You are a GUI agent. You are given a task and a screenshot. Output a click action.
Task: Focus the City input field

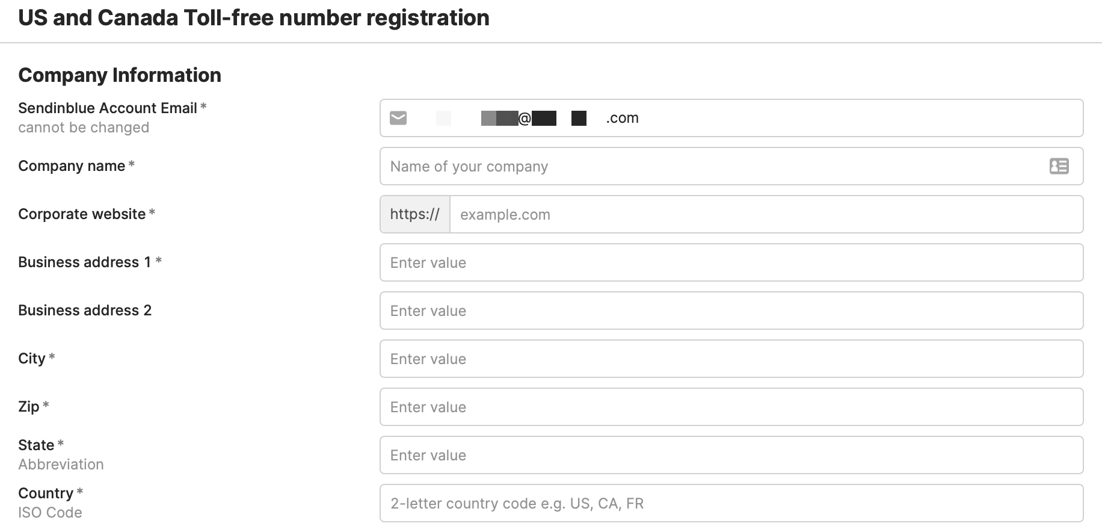coord(731,359)
